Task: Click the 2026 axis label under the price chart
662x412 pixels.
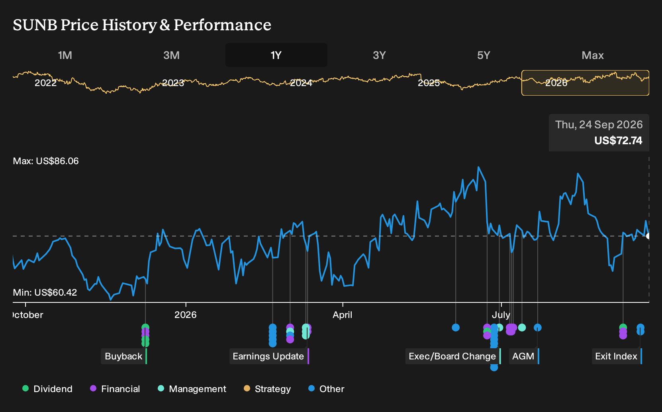Action: click(186, 315)
